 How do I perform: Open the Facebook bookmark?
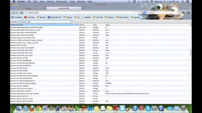17,17
